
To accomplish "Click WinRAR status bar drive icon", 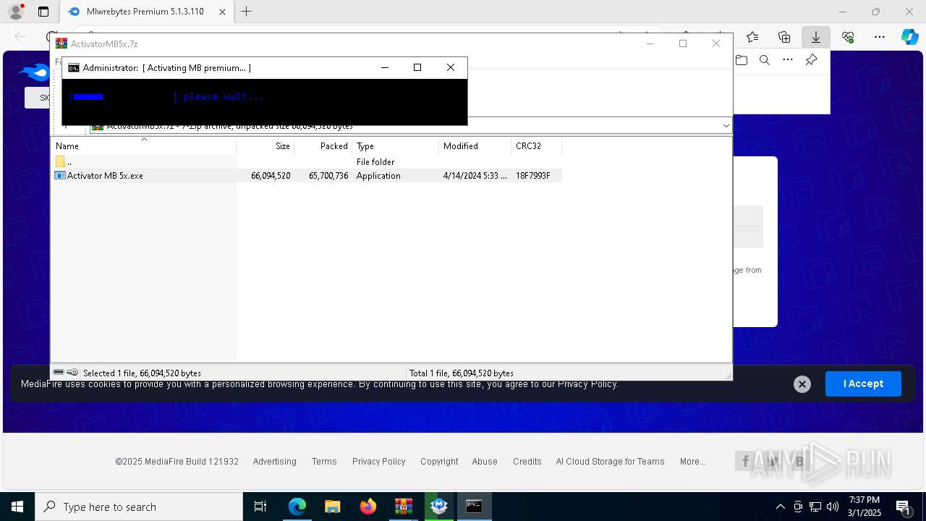I will pyautogui.click(x=59, y=372).
